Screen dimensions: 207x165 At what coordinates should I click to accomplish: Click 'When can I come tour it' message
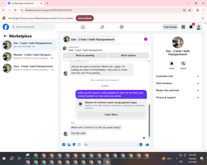[x=96, y=127]
